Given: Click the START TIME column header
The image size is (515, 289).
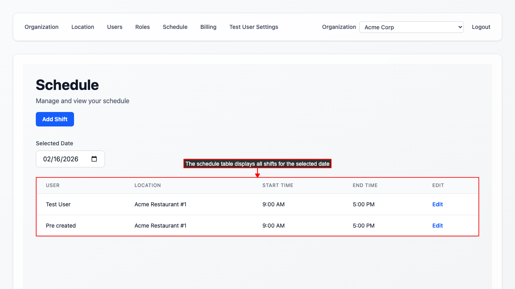Looking at the screenshot, I should pyautogui.click(x=278, y=185).
